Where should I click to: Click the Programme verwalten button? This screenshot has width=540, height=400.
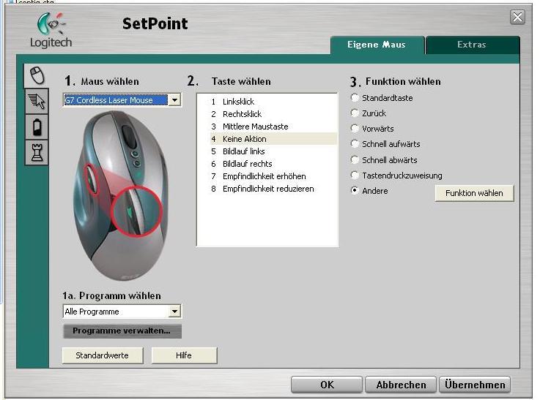tap(122, 331)
